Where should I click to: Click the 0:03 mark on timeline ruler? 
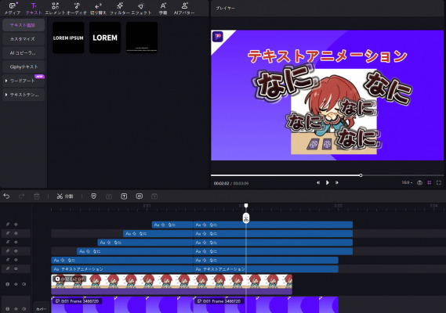click(x=338, y=206)
